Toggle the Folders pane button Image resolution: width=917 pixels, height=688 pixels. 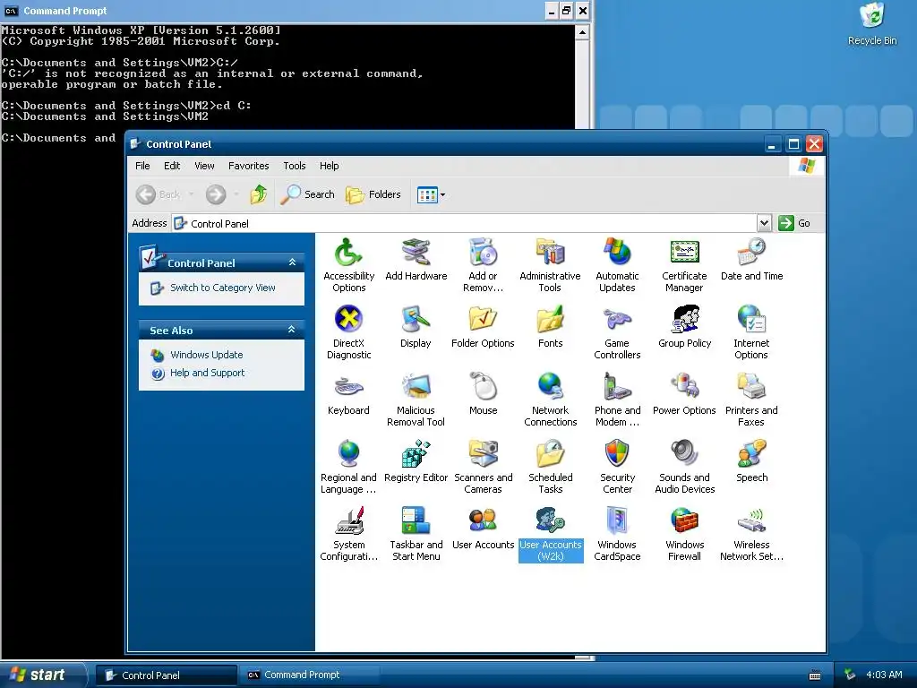coord(373,194)
